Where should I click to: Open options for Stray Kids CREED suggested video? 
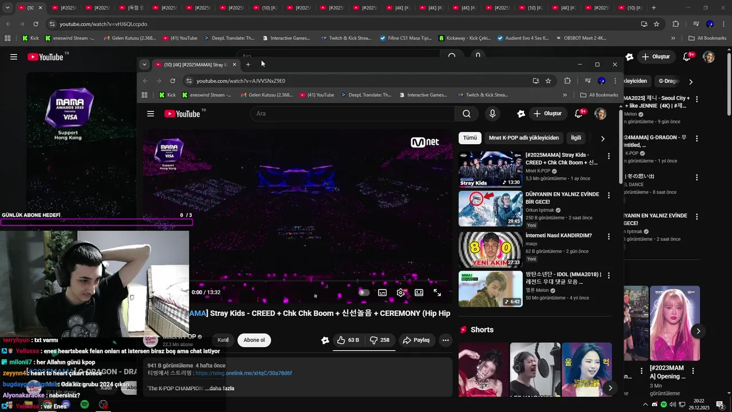[x=608, y=156]
